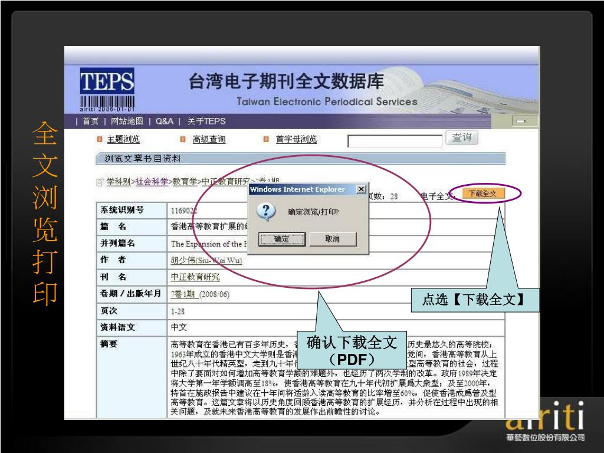Close the Windows Internet Explorer dialog
Screen dimensions: 604x453
pyautogui.click(x=361, y=189)
